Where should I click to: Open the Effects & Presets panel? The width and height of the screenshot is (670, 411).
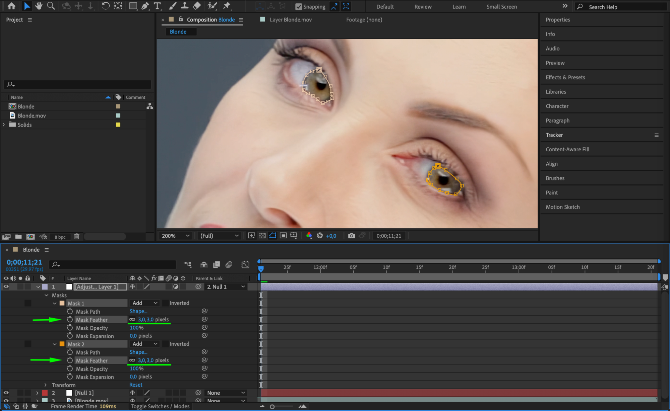(565, 77)
